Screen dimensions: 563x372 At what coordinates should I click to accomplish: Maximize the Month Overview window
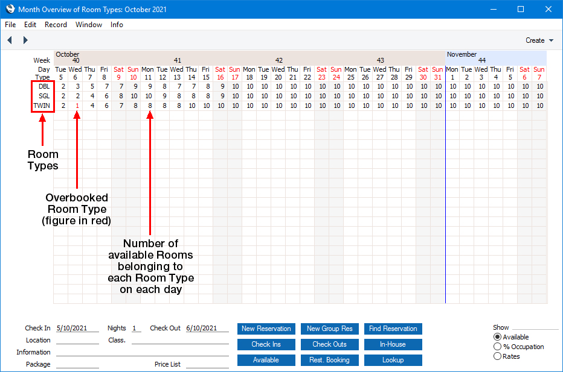point(521,9)
